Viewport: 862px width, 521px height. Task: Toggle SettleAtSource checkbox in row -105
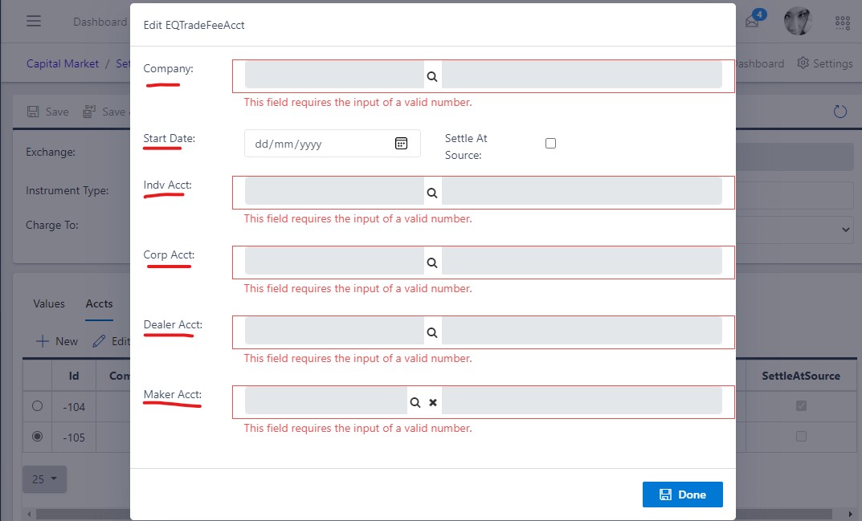tap(800, 436)
